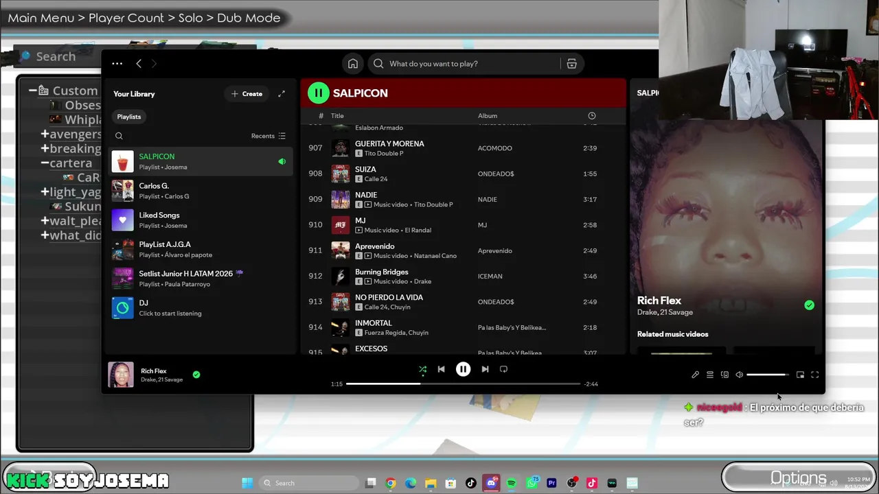Open ICEMAN album link

pos(490,277)
